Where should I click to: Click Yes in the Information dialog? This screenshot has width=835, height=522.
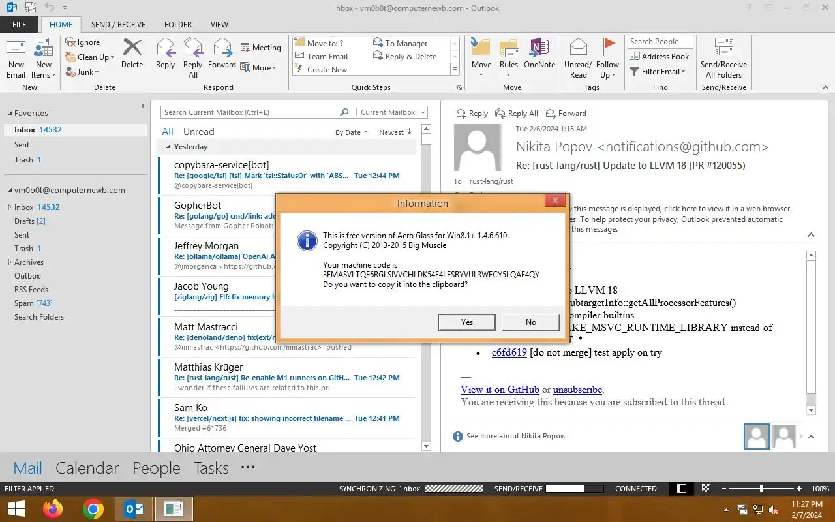(x=466, y=322)
